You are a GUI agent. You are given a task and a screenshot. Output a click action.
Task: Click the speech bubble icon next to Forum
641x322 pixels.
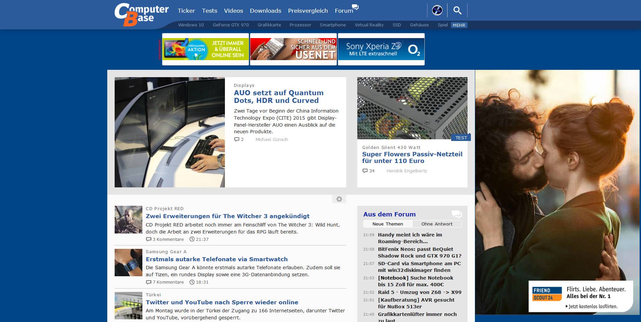tap(356, 7)
